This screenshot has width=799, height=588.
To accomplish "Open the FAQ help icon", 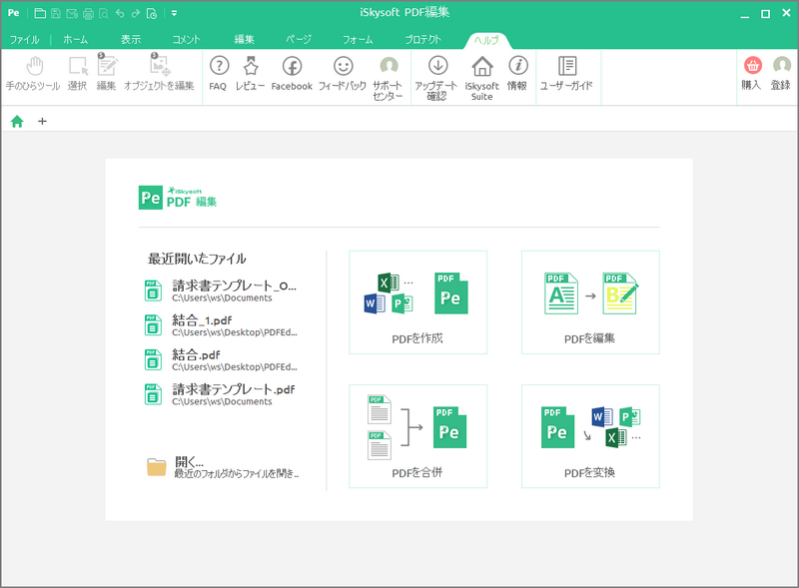I will (x=218, y=74).
